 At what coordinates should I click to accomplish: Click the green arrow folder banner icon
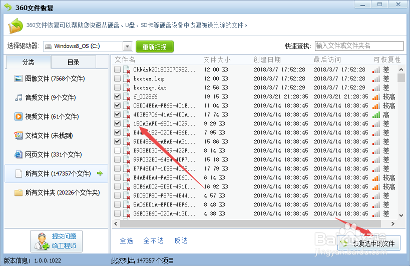[x=15, y=25]
